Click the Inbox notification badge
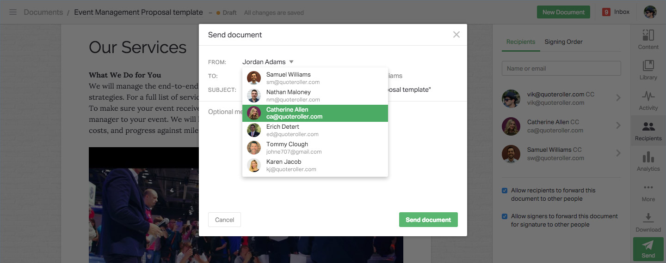The height and width of the screenshot is (263, 666). click(x=606, y=12)
